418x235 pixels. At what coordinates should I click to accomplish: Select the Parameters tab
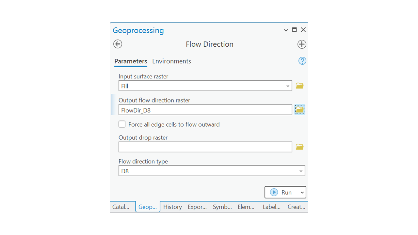[131, 61]
